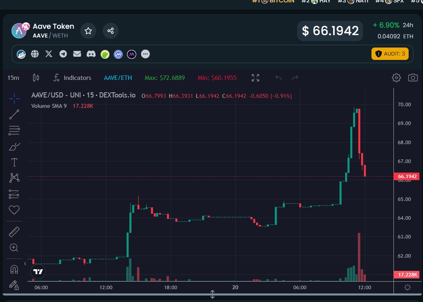Image resolution: width=423 pixels, height=302 pixels.
Task: Switch chart pair to AAVE/ETH
Action: 118,78
